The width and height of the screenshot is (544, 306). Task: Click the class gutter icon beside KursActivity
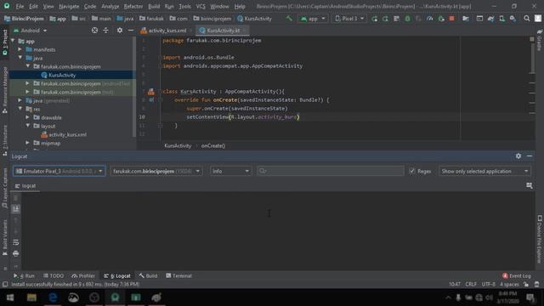coord(151,92)
